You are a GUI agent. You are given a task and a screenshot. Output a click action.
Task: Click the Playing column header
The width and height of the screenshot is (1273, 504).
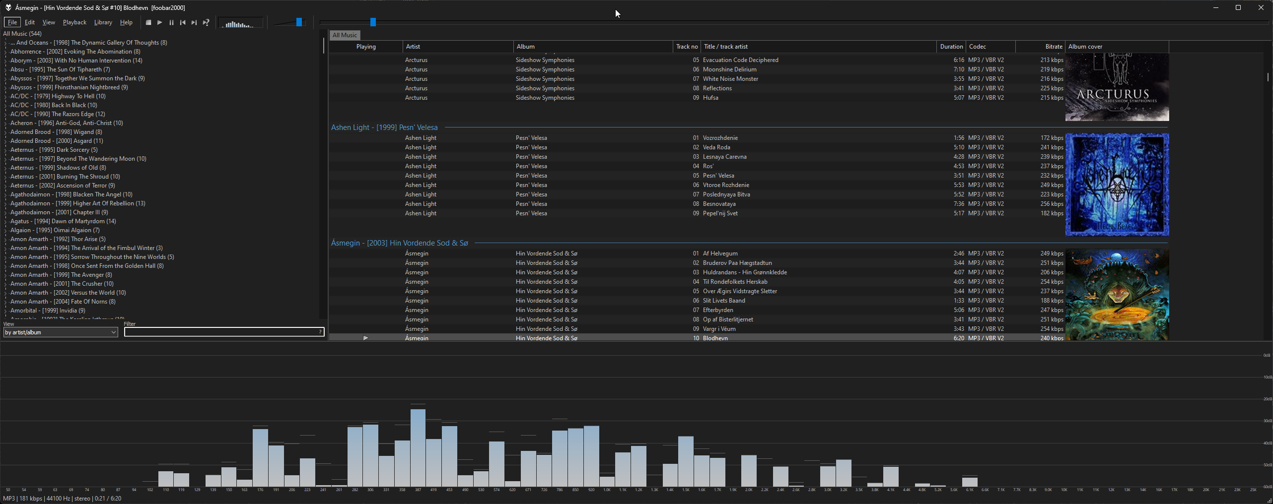pyautogui.click(x=366, y=47)
